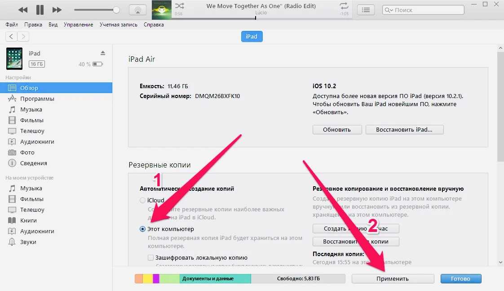Click the iPad device tab button
Viewport: 504px width, 291px height.
pyautogui.click(x=252, y=36)
